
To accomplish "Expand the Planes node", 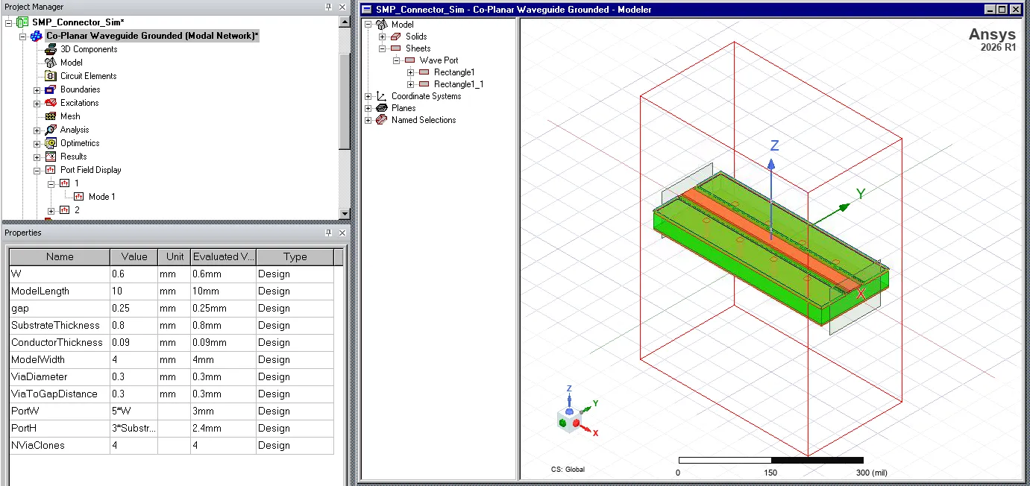I will tap(368, 108).
